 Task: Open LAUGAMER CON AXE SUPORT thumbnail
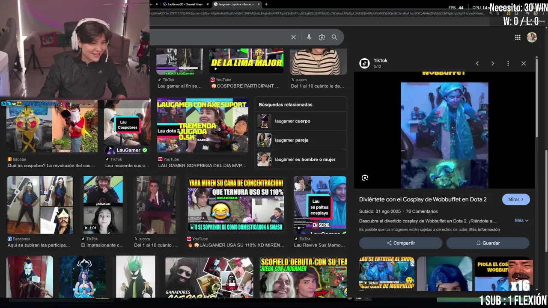tap(203, 126)
